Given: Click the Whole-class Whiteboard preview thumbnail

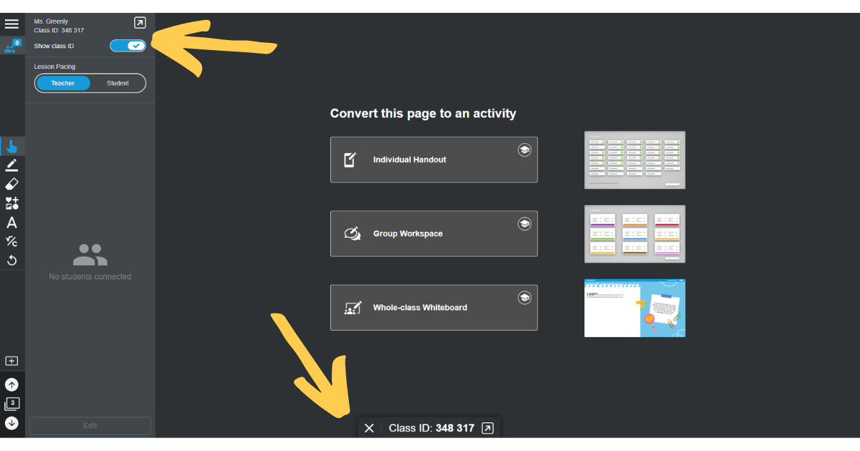Looking at the screenshot, I should [x=634, y=308].
